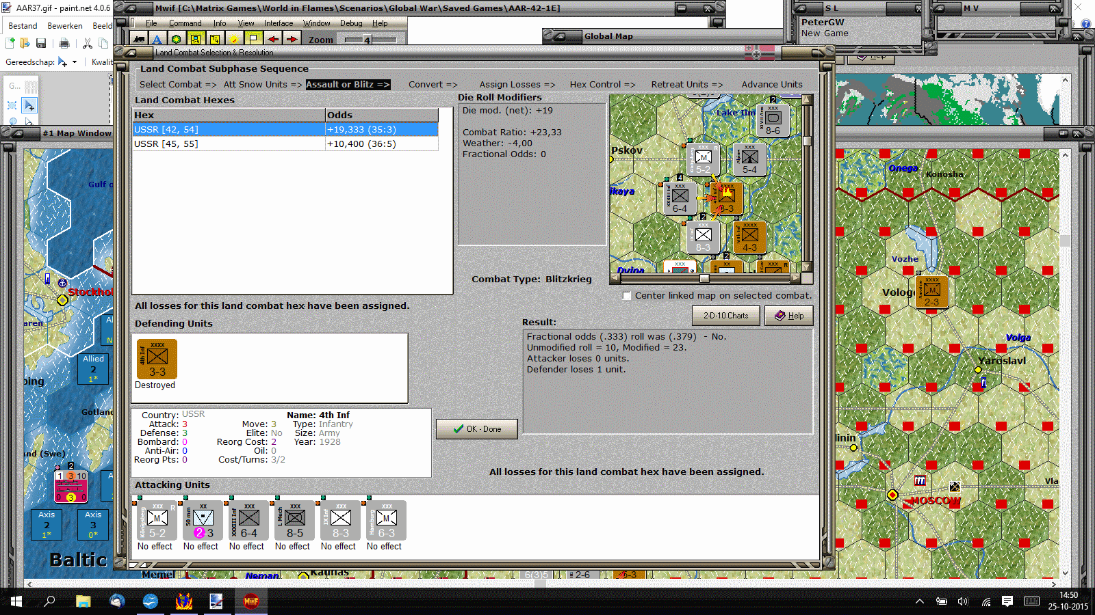Viewport: 1095px width, 615px height.
Task: Click the Hex Control subphase step
Action: (x=602, y=85)
